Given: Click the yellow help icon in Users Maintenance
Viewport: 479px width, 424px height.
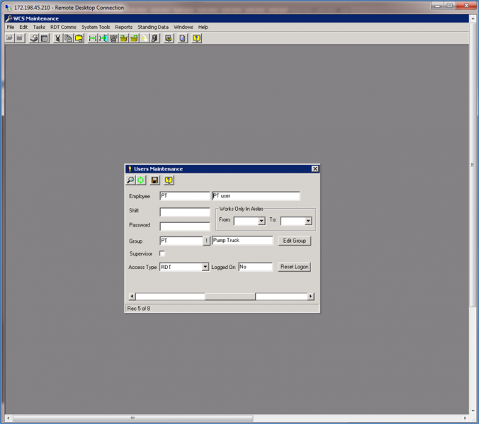Looking at the screenshot, I should pyautogui.click(x=169, y=180).
